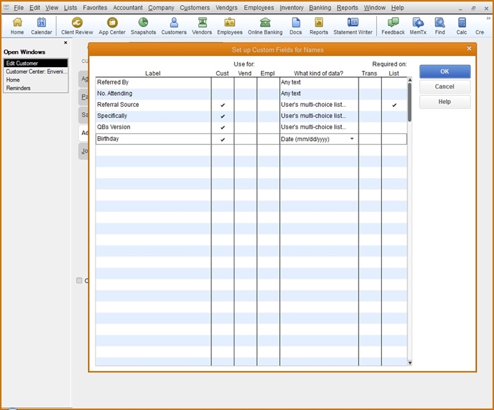Open Snapshots from the toolbar
The image size is (494, 410).
point(143,26)
